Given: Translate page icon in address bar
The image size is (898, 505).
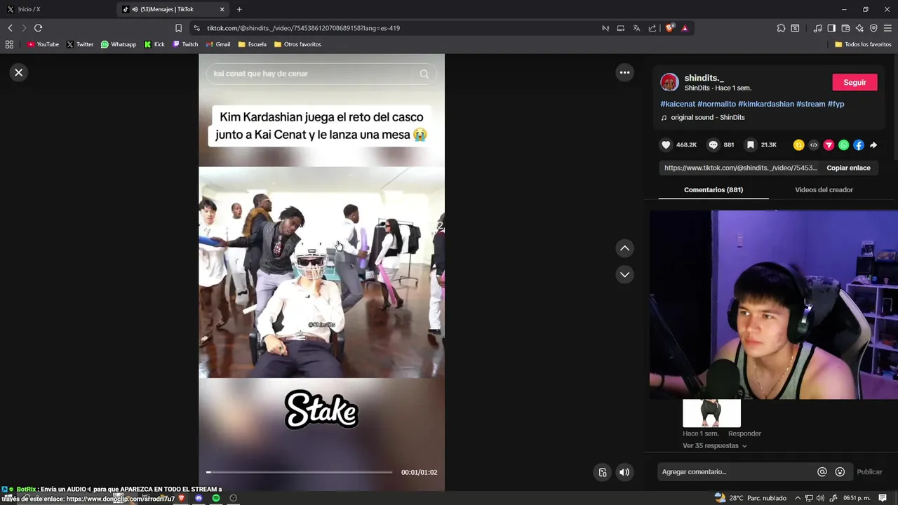Looking at the screenshot, I should point(636,28).
